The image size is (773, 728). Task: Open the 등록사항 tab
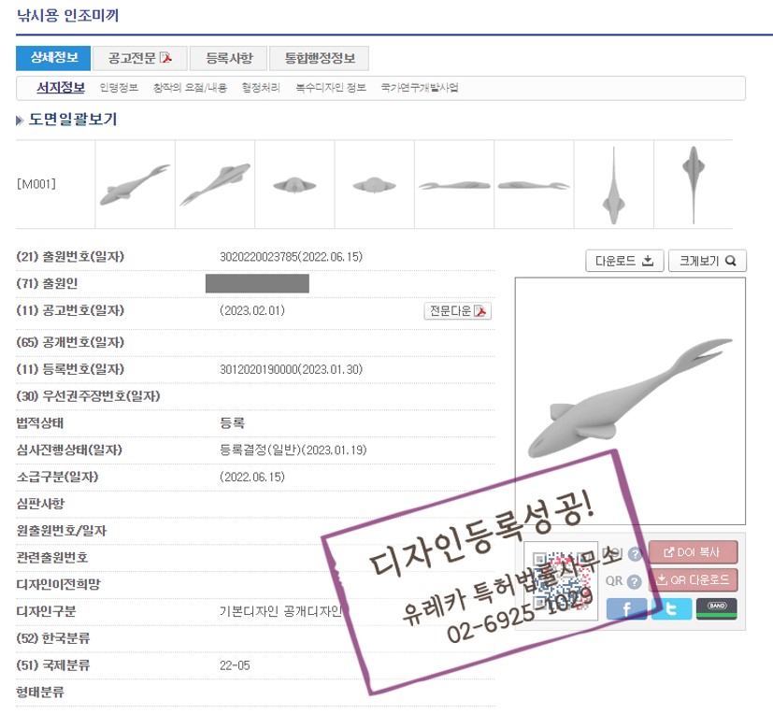pos(228,58)
